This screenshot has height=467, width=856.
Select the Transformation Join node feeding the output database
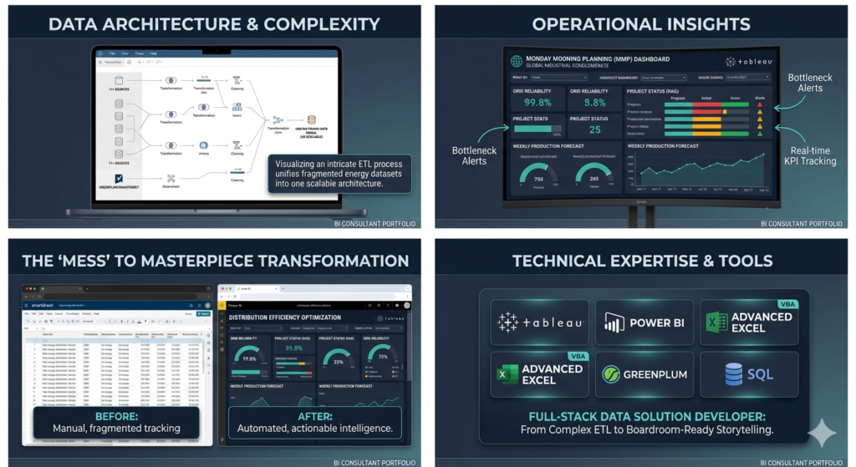click(278, 120)
